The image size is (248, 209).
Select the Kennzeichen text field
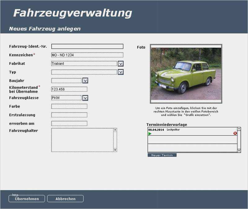[87, 55]
